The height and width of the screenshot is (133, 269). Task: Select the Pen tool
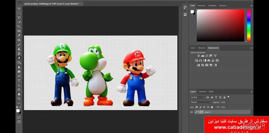pyautogui.click(x=19, y=76)
